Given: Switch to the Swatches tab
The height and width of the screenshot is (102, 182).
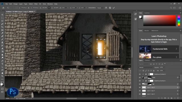Looking at the screenshot, I should (x=147, y=13).
